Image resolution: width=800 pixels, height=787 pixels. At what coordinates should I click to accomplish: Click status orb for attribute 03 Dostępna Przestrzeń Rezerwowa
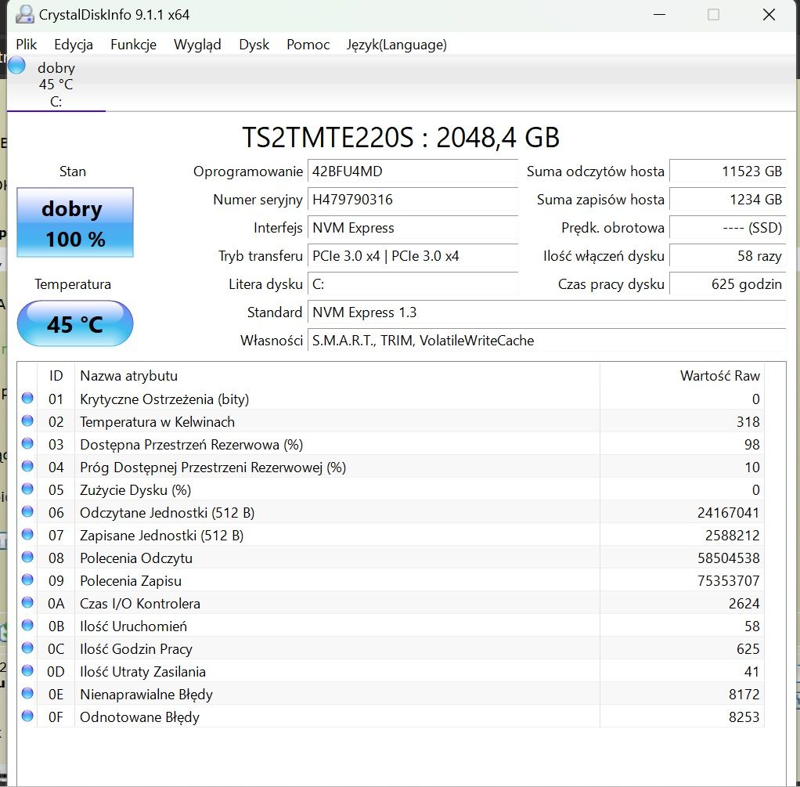tap(27, 443)
